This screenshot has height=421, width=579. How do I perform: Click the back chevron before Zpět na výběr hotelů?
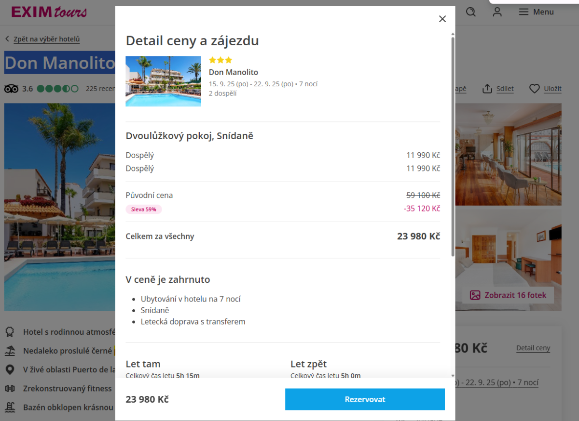(x=7, y=39)
